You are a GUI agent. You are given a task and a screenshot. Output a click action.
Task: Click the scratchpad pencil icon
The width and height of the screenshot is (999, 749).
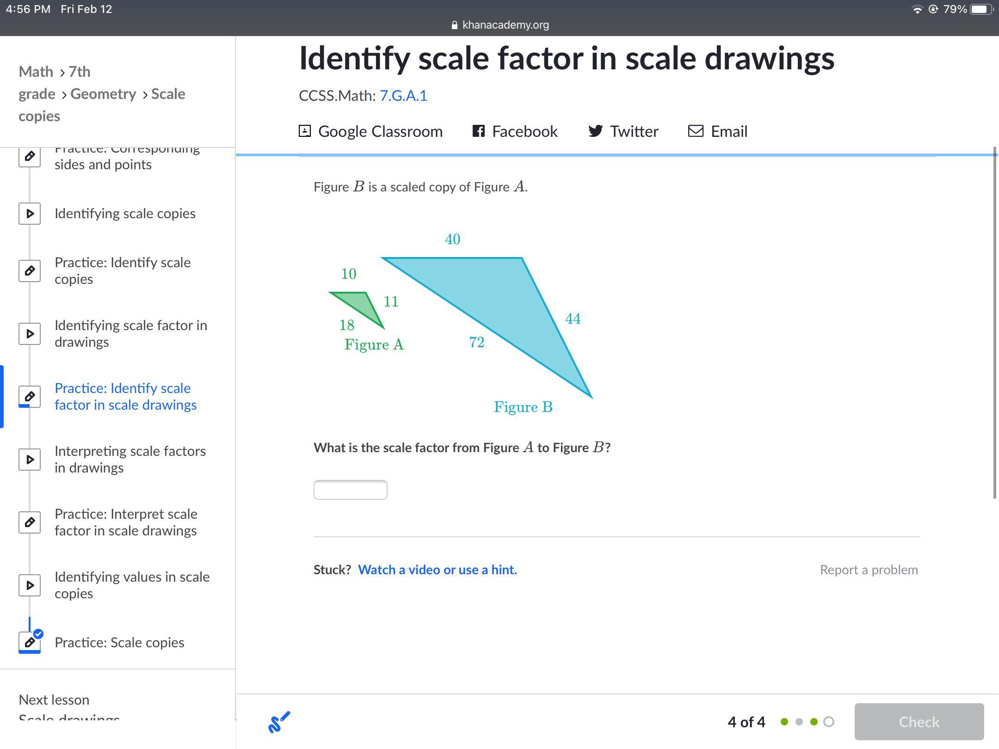(x=279, y=722)
